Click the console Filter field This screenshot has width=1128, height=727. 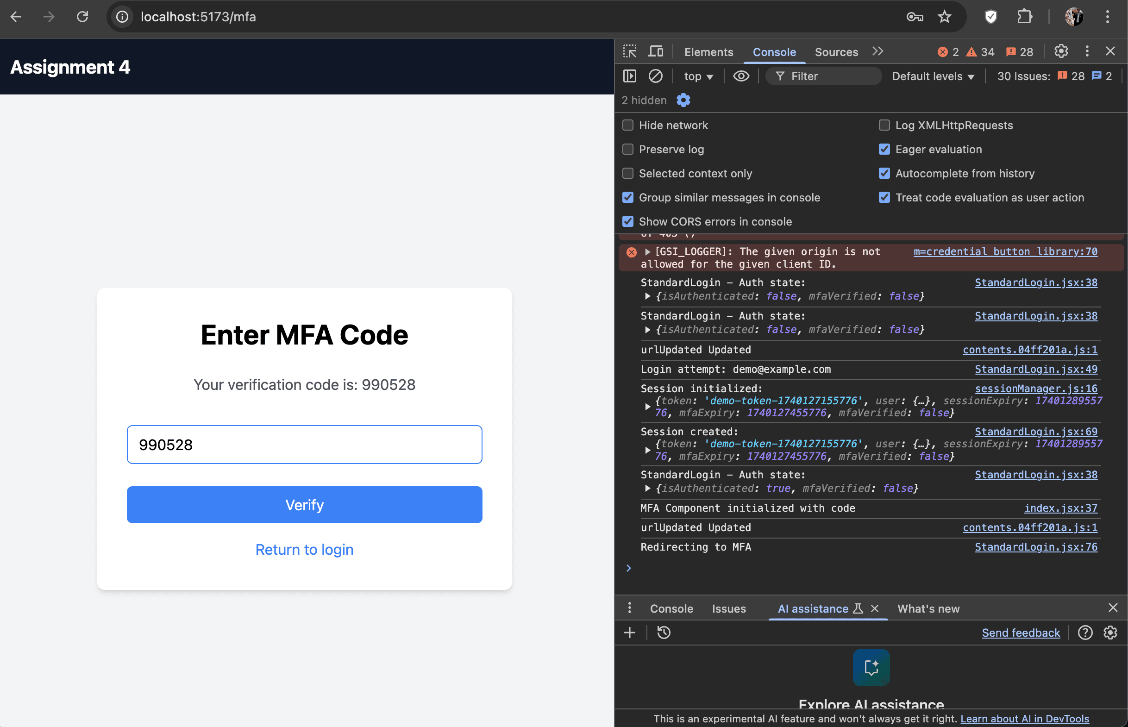coord(823,76)
